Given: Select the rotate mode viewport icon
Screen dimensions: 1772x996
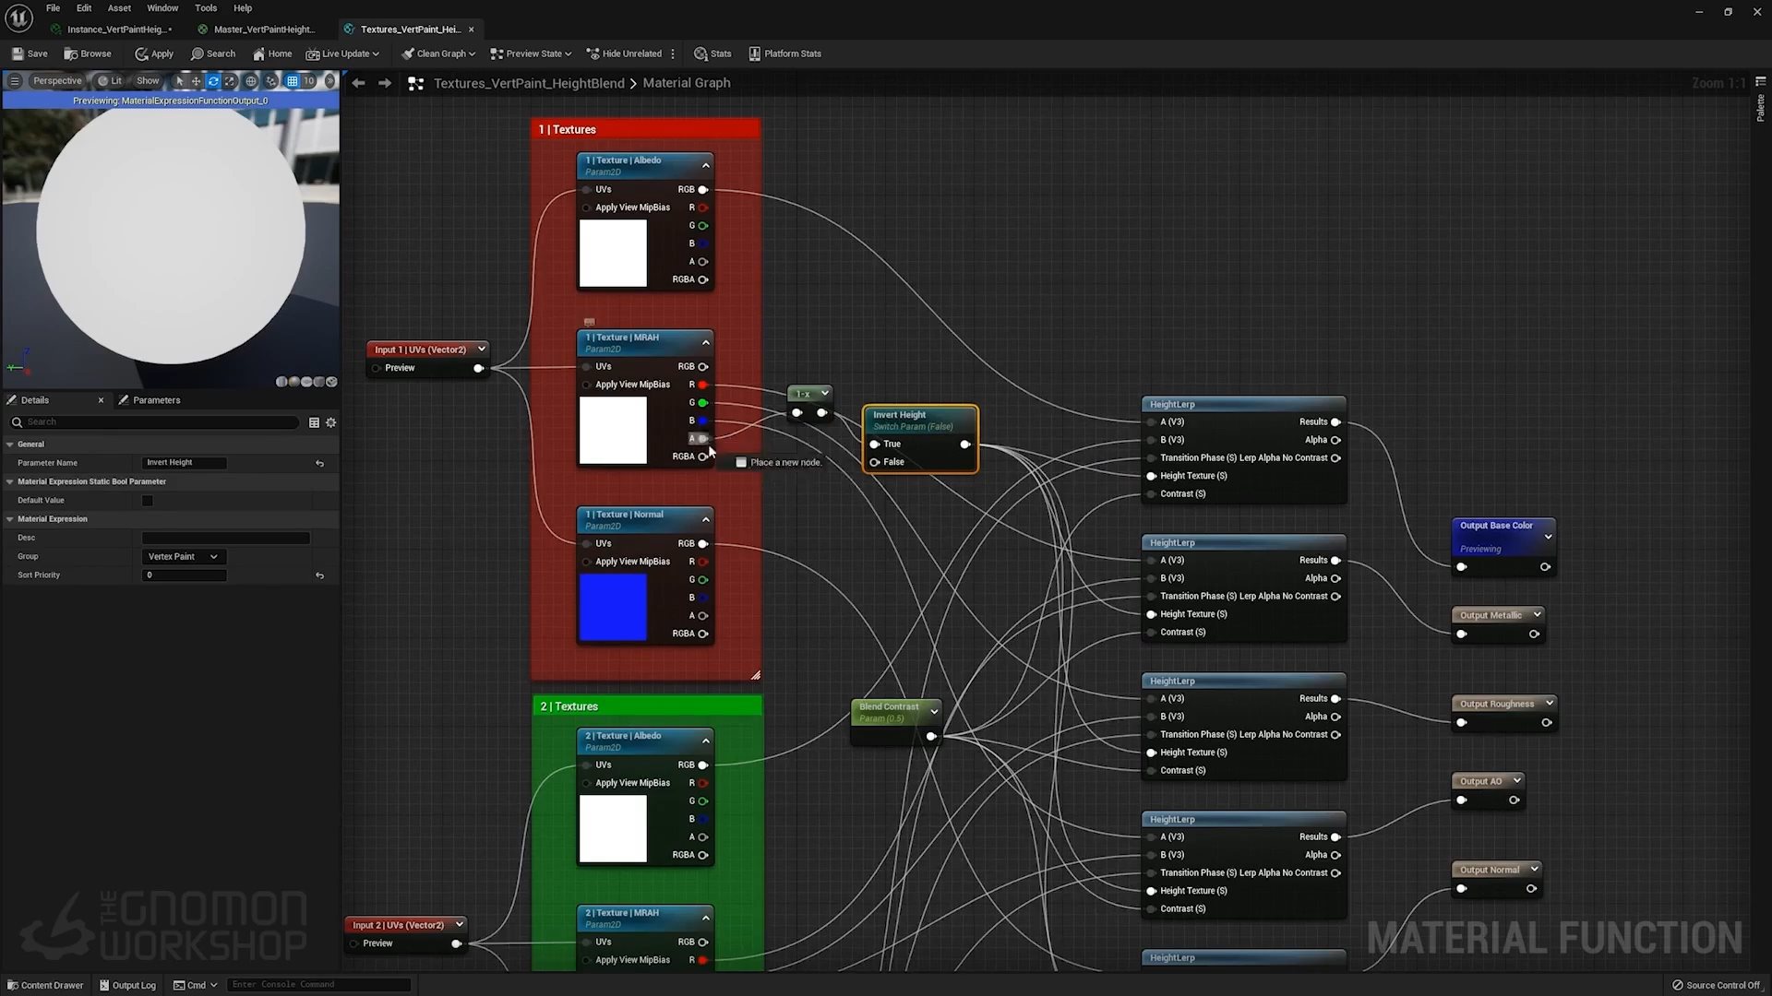Looking at the screenshot, I should (x=212, y=81).
